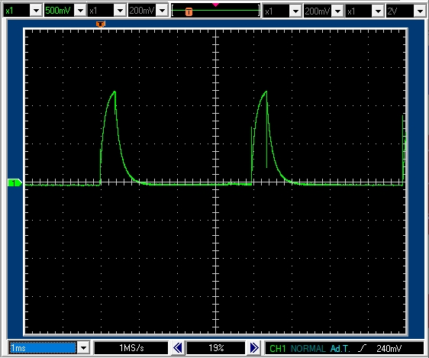Expand the CH2 200mV scale dropdown arrow

[163, 11]
